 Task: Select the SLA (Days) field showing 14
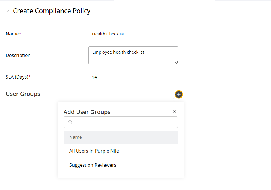(133, 77)
